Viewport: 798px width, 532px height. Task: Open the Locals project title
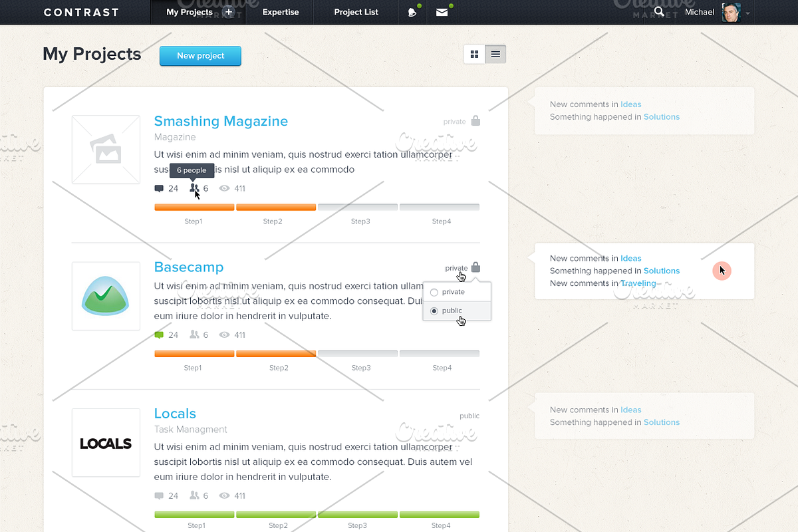click(175, 414)
